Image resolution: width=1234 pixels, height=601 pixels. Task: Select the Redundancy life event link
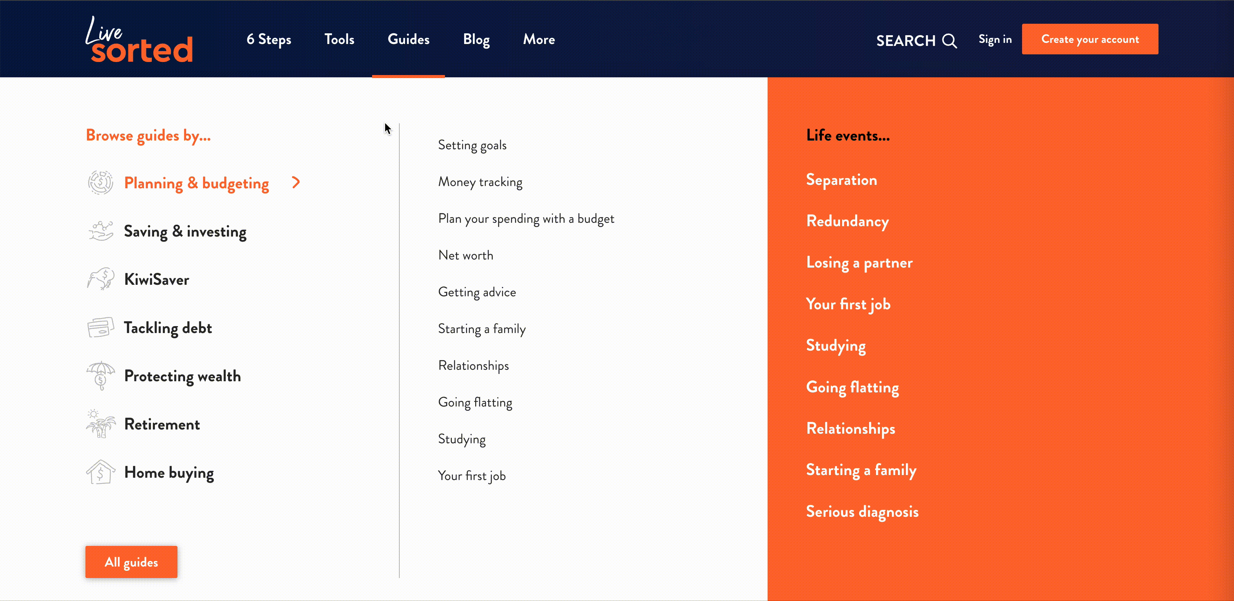click(847, 221)
